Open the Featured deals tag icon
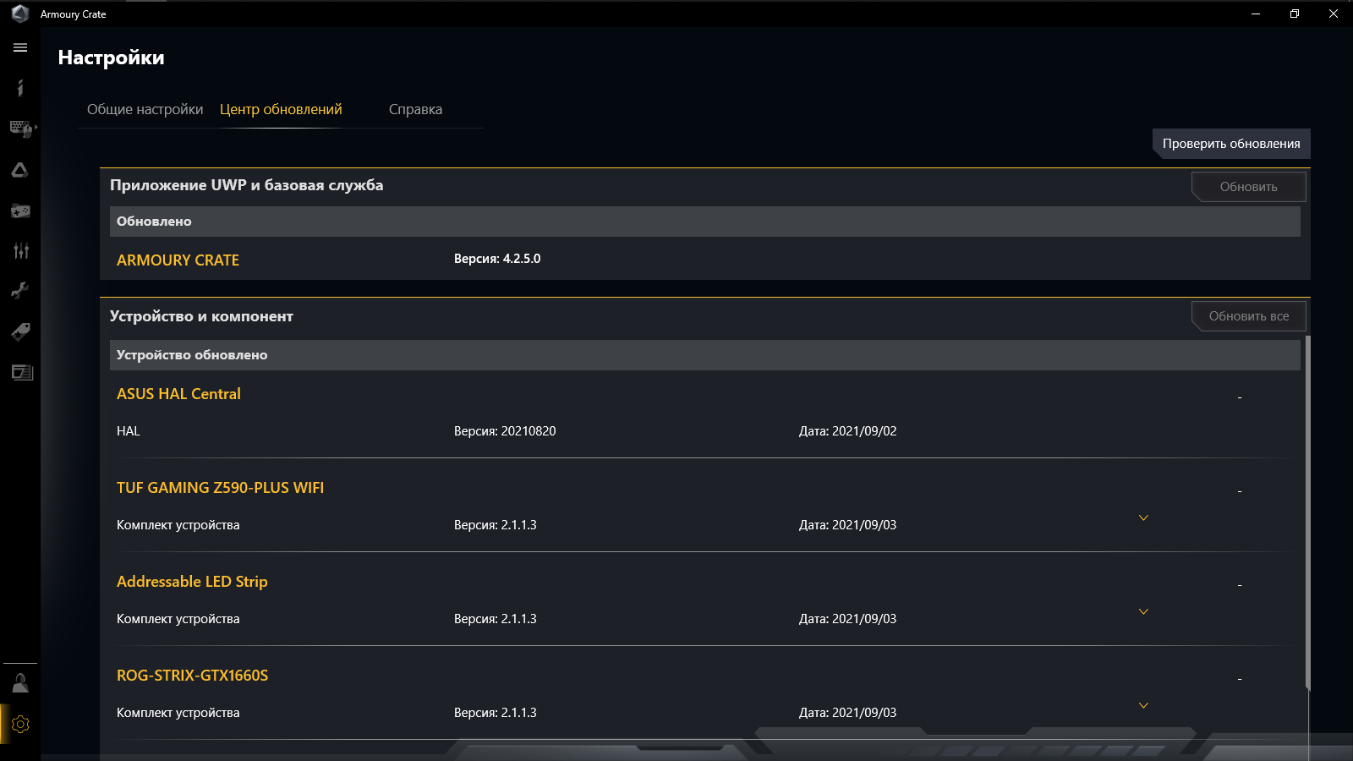The width and height of the screenshot is (1353, 761). pos(20,331)
